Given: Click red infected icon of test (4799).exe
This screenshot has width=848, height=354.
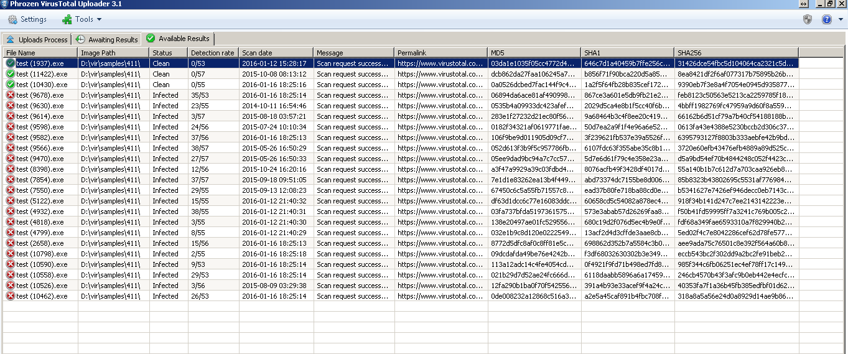Looking at the screenshot, I should 10,233.
